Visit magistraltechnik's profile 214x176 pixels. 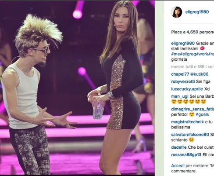point(187,122)
